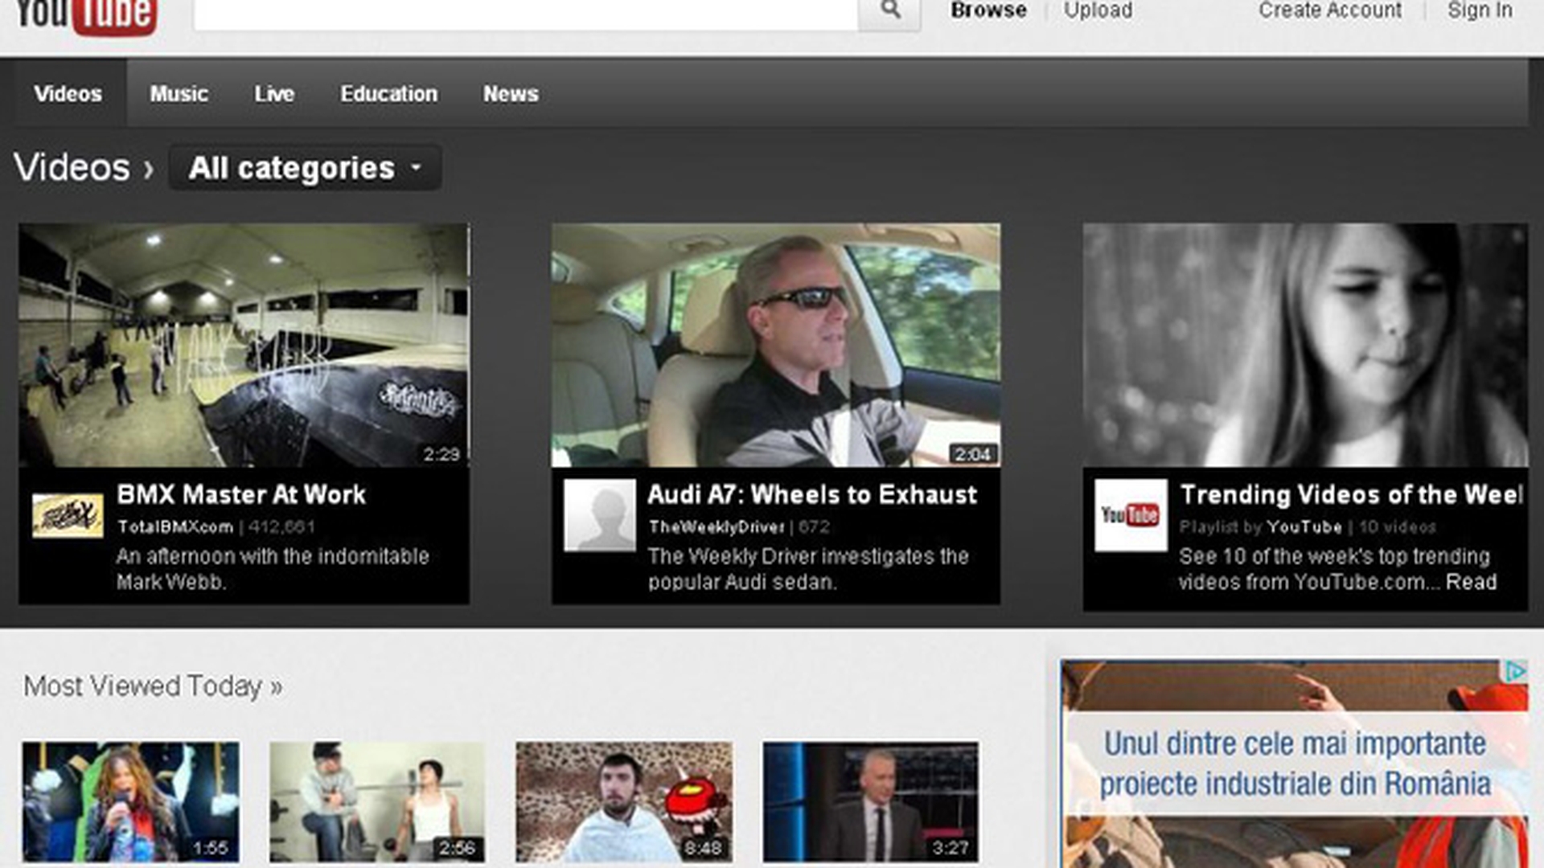
Task: Click the Videos breadcrumb heading
Action: tap(72, 168)
